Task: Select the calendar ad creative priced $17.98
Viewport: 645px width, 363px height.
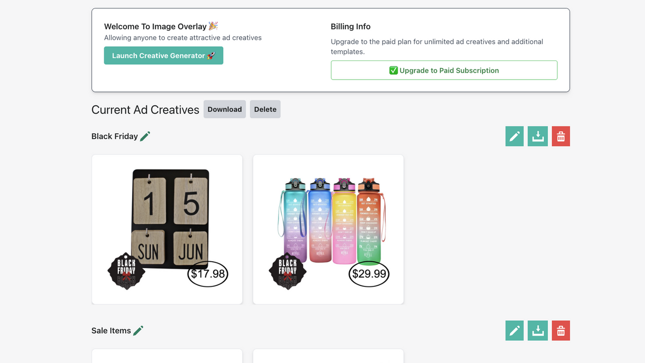Action: tap(167, 229)
